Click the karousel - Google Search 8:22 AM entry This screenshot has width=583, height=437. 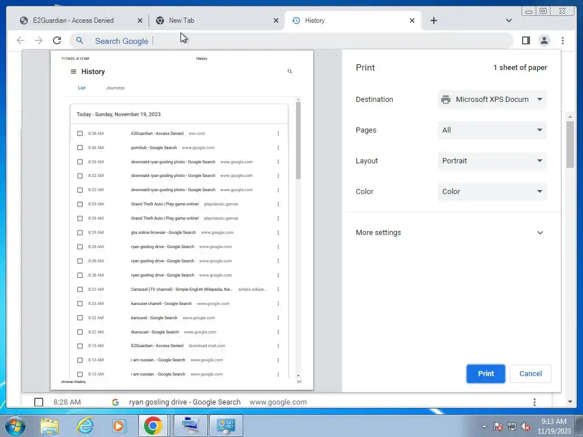[x=154, y=318]
